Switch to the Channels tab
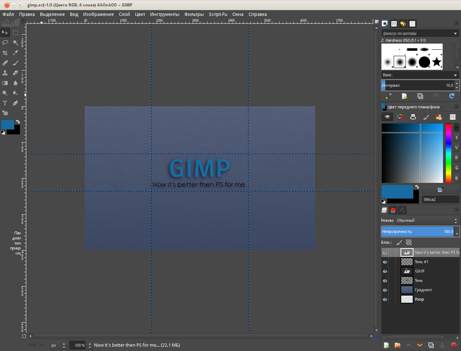 point(393,210)
